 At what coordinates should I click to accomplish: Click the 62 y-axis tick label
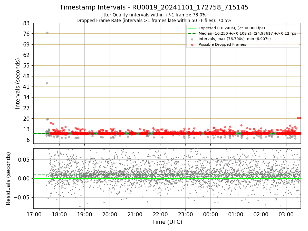click(x=27, y=55)
